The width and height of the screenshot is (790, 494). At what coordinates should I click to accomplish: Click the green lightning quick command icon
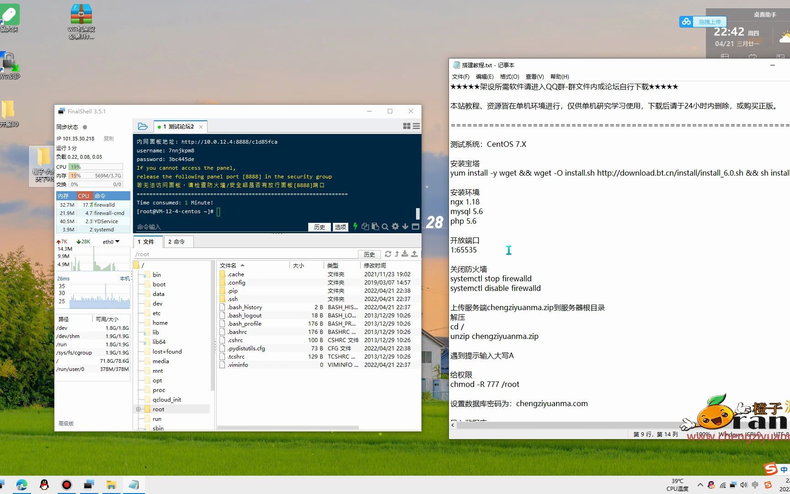tap(355, 226)
